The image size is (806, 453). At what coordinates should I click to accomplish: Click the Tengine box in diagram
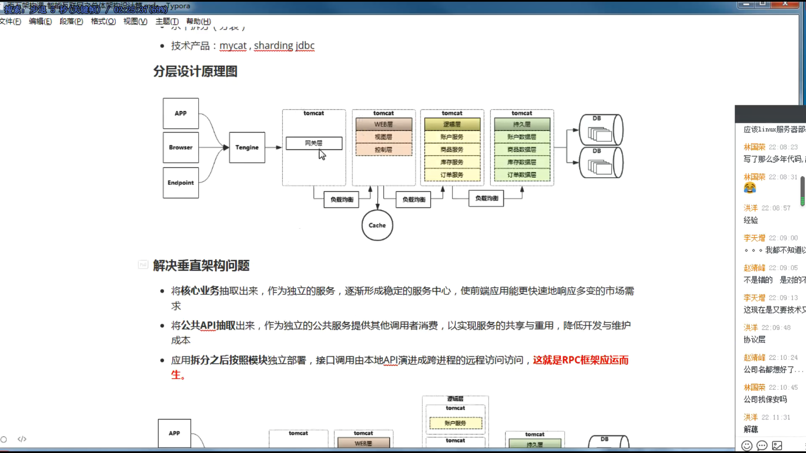[247, 148]
